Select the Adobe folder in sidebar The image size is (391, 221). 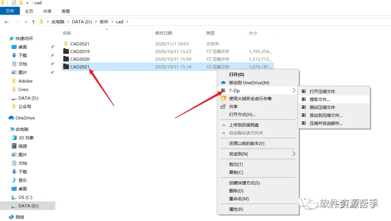coord(25,81)
